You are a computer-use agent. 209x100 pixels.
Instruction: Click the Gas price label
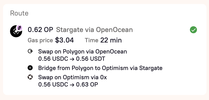pyautogui.click(x=40, y=40)
